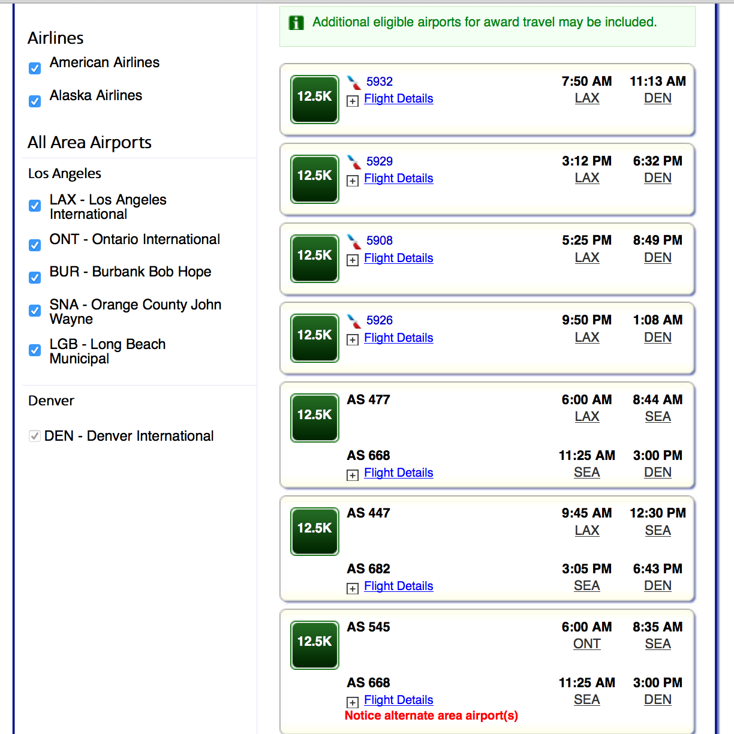
Task: Click the American Airlines logo beside flight 5926
Action: coord(354,321)
